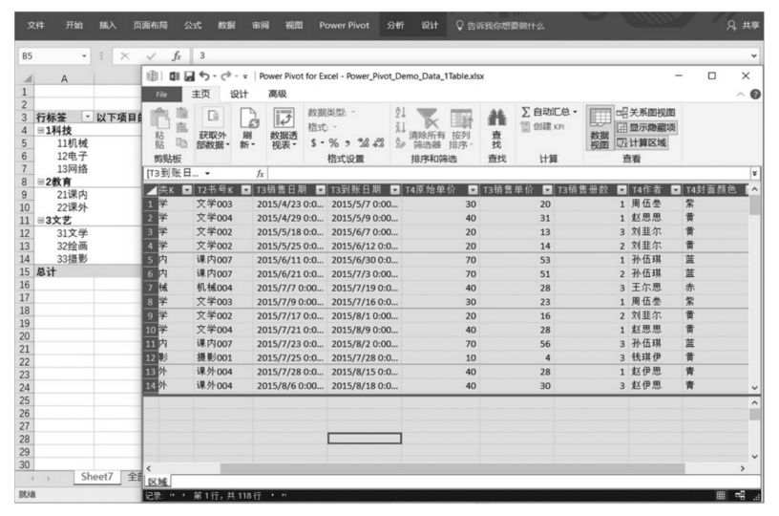The height and width of the screenshot is (516, 779).
Task: Click scroll down arrow of data grid
Action: point(754,388)
